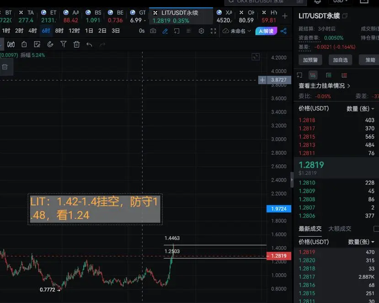Image resolution: width=379 pixels, height=303 pixels.
Task: Add a new symbol tab with plus
Action: pos(285,16)
